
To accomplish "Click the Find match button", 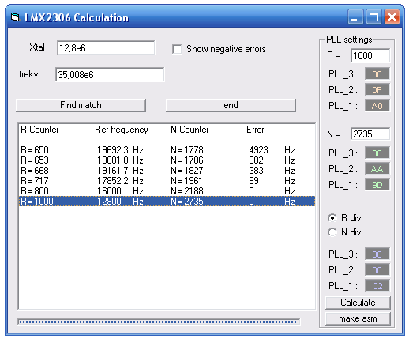I will click(81, 105).
